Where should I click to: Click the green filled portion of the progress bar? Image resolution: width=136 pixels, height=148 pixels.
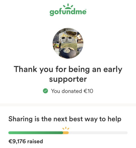coord(36,133)
